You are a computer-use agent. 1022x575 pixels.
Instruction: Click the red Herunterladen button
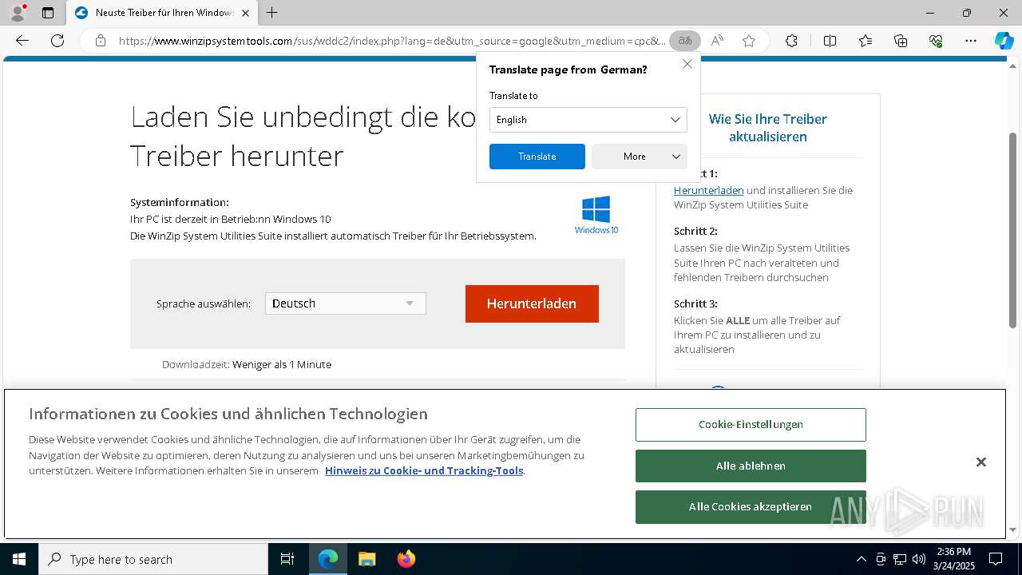point(532,303)
